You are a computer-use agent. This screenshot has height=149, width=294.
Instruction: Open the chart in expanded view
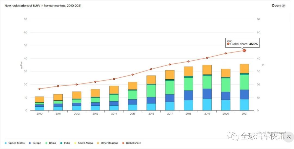pyautogui.click(x=276, y=6)
